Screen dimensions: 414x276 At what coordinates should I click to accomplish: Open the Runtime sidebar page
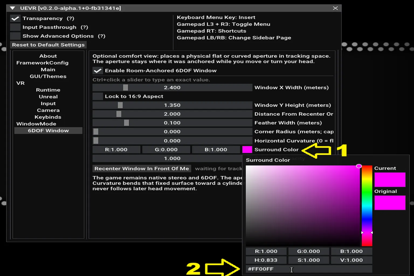48,90
